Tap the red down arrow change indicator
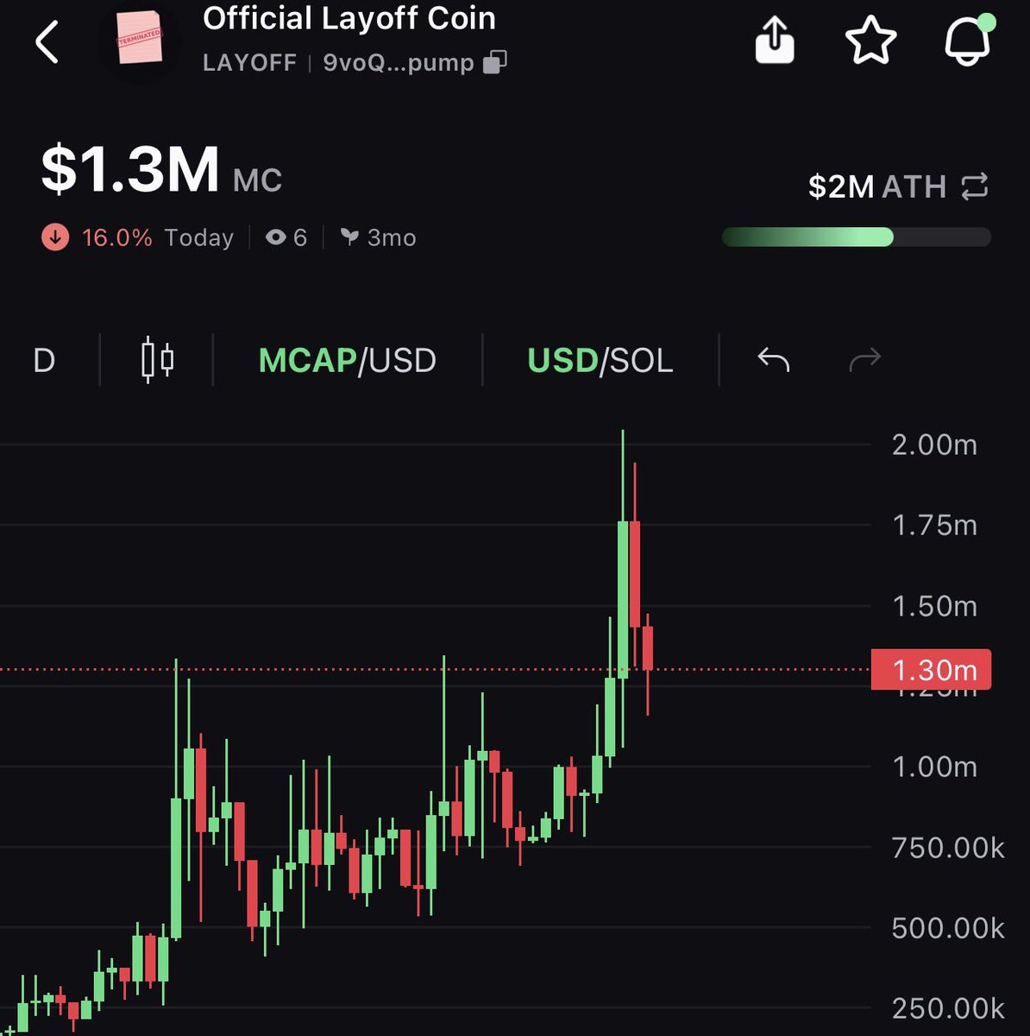Viewport: 1030px width, 1036px height. [55, 237]
